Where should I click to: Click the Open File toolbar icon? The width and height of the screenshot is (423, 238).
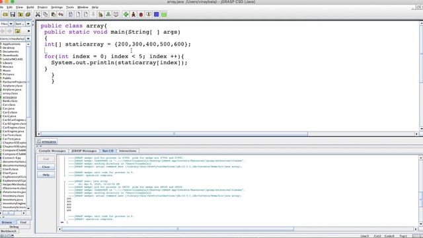[5, 15]
